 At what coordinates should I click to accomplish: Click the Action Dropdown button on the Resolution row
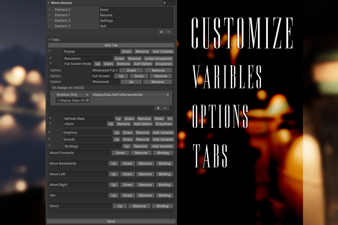pos(158,58)
